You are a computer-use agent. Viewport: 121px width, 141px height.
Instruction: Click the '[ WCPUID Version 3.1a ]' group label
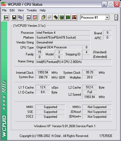pyautogui.click(x=29, y=26)
